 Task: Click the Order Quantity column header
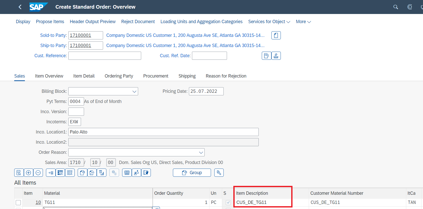181,193
